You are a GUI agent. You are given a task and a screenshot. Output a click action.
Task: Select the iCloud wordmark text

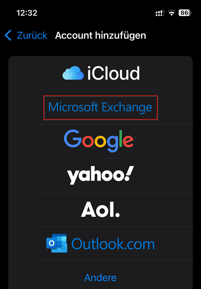point(113,73)
